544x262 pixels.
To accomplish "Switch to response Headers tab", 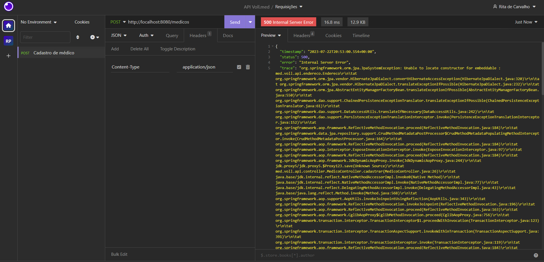I will (304, 35).
